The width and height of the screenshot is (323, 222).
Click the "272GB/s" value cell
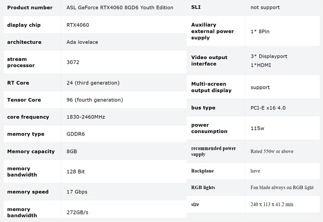click(77, 212)
